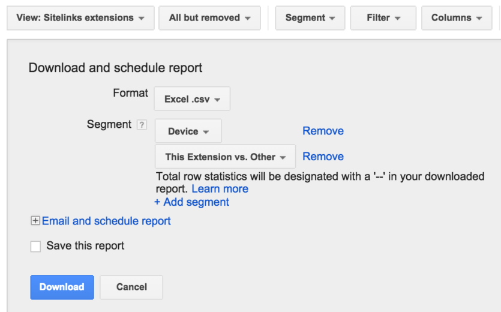Open the Excel .csv format dropdown
The width and height of the screenshot is (501, 312).
click(192, 99)
